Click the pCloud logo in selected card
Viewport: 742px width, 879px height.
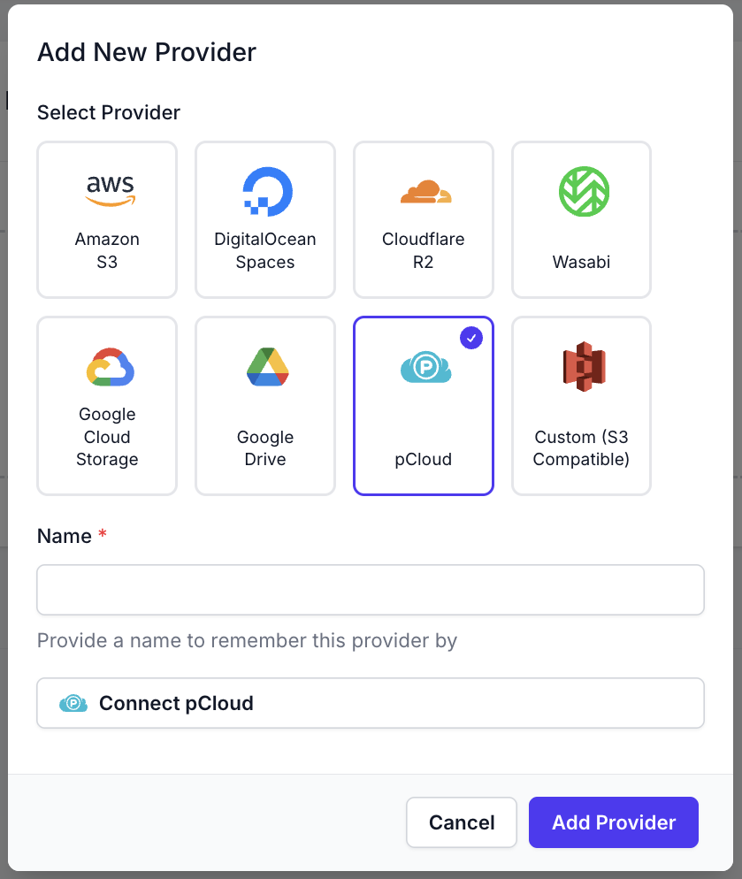coord(425,367)
